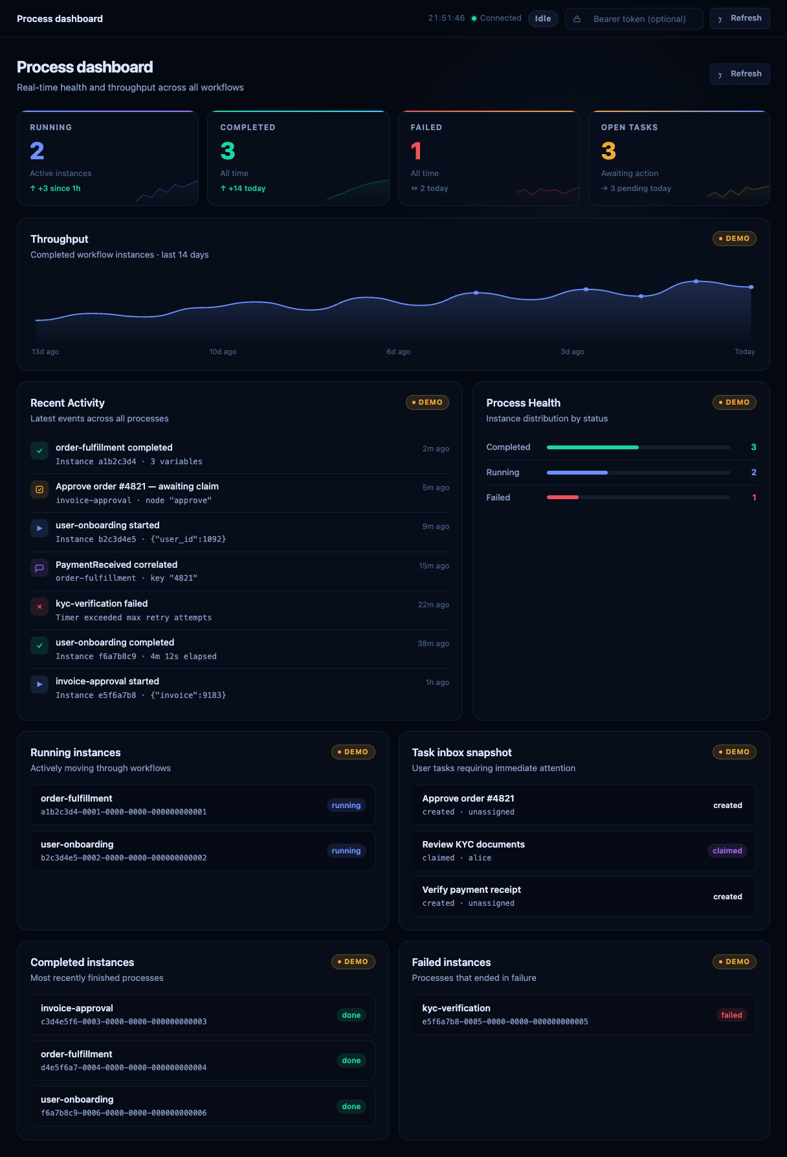Click the red X icon beside kyc-verification failed

click(x=39, y=607)
